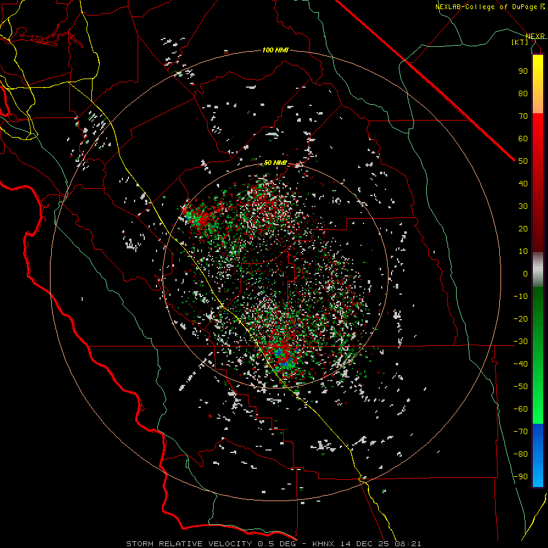Click the 14 DEC 25 date text

365,544
